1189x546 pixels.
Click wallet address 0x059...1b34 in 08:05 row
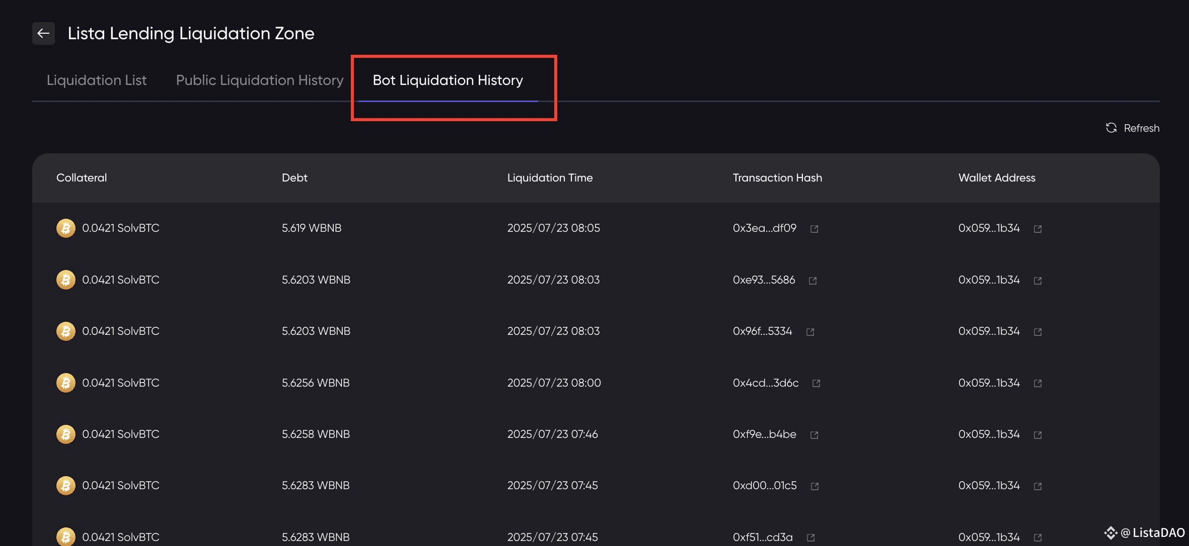click(x=989, y=228)
